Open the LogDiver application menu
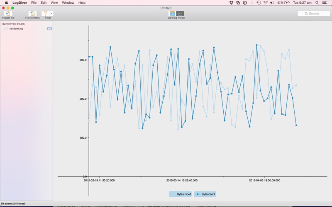Screen dimensions: 332x207 coord(20,3)
